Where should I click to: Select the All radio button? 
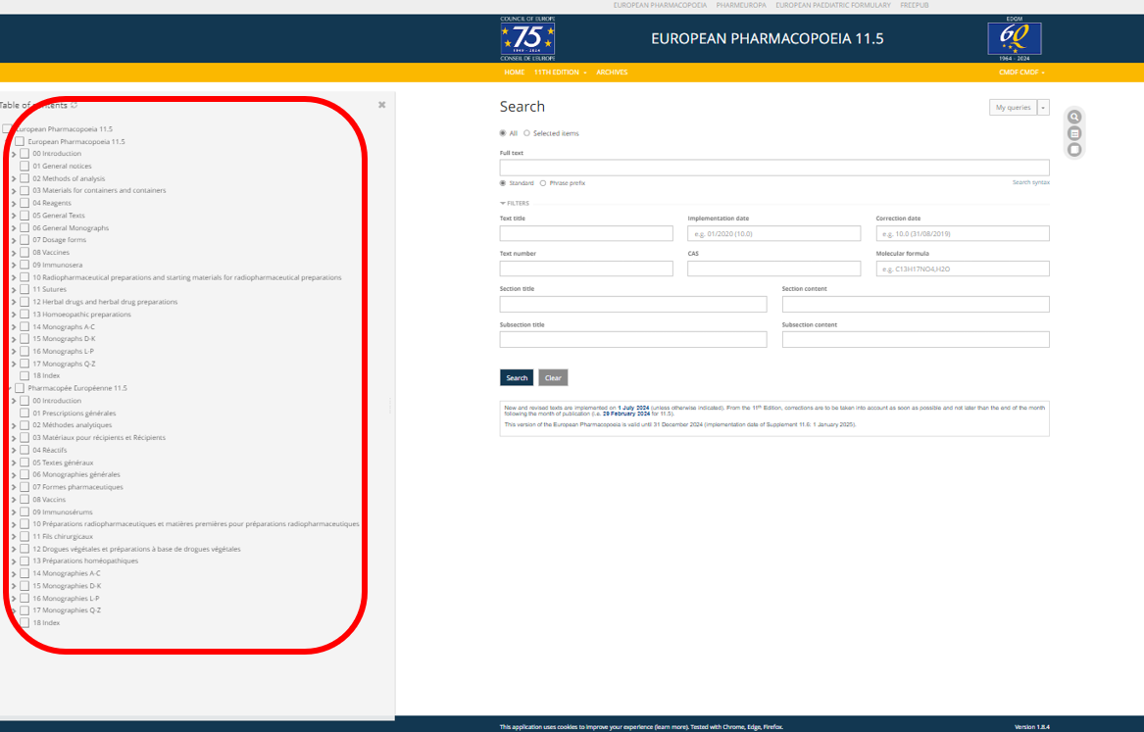click(503, 133)
